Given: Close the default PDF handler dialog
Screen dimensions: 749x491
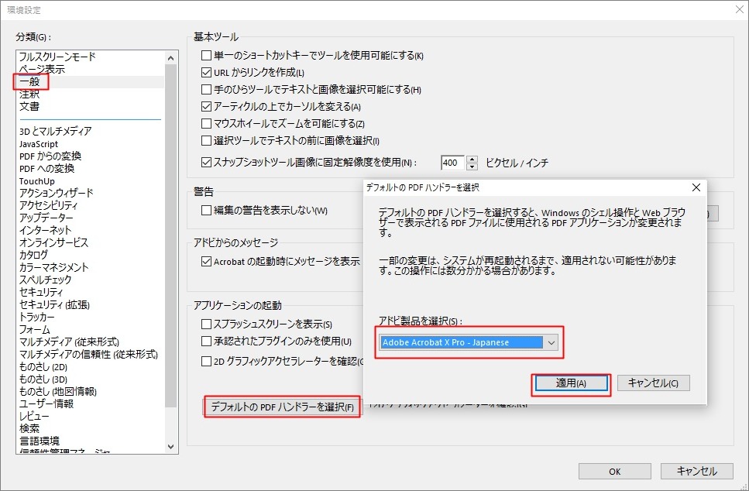Looking at the screenshot, I should click(696, 187).
